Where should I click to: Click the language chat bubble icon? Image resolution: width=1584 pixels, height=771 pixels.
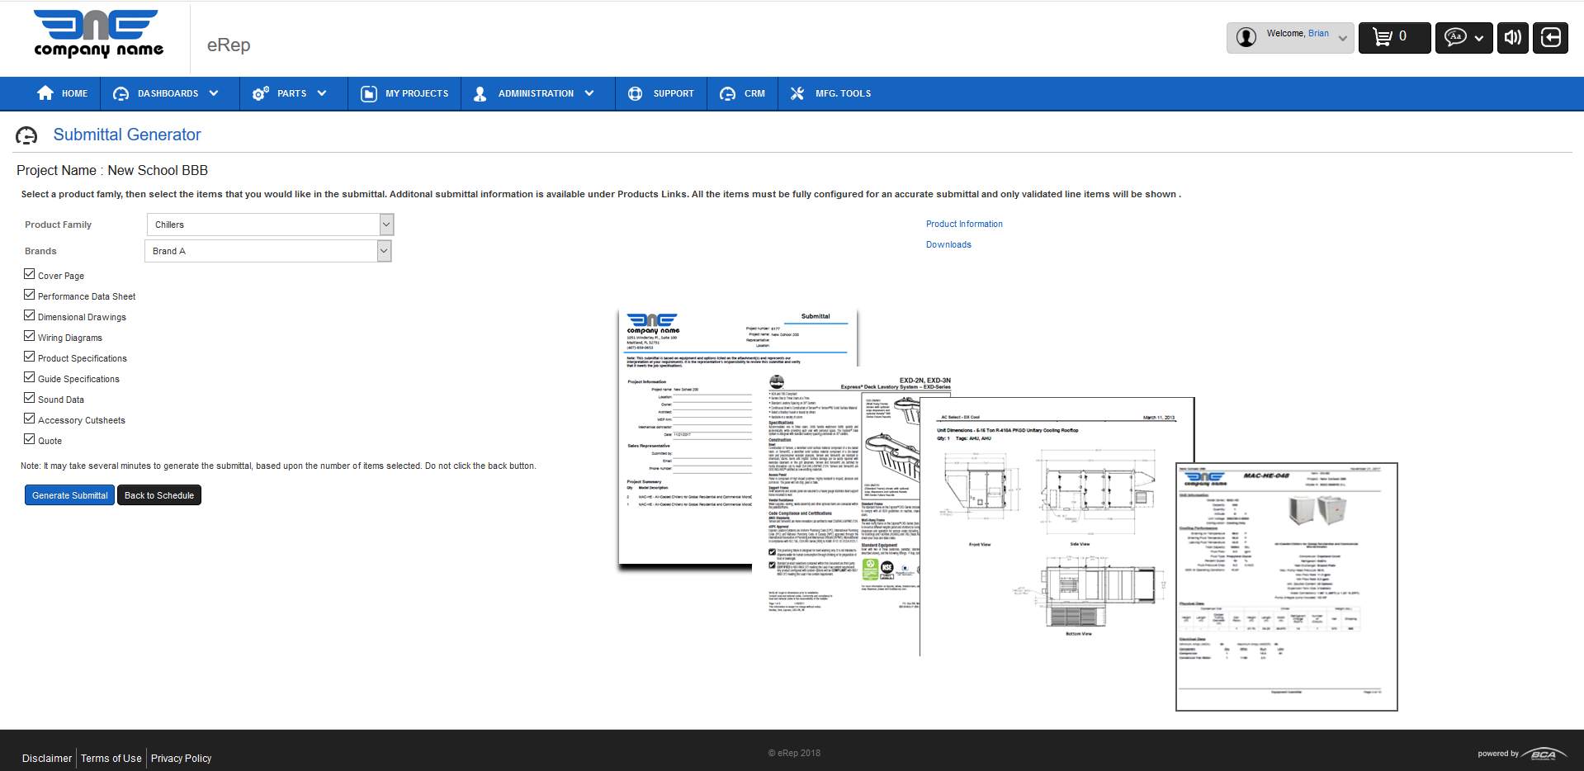pyautogui.click(x=1455, y=37)
